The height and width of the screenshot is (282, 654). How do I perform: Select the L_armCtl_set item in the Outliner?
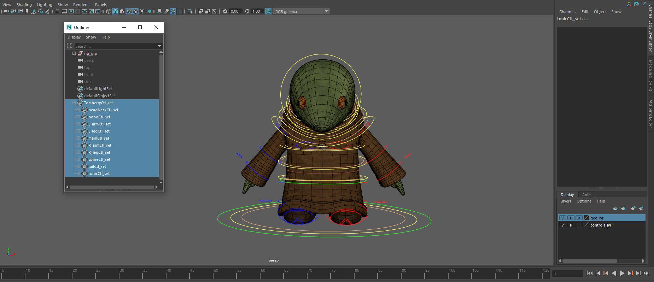point(99,124)
